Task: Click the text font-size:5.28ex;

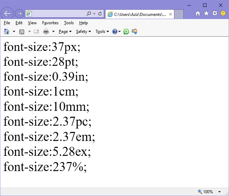Action: point(47,152)
